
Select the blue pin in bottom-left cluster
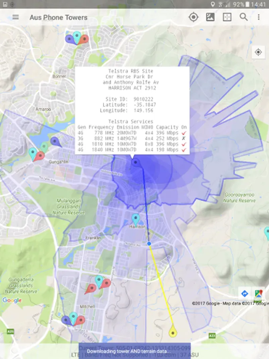(x=66, y=320)
